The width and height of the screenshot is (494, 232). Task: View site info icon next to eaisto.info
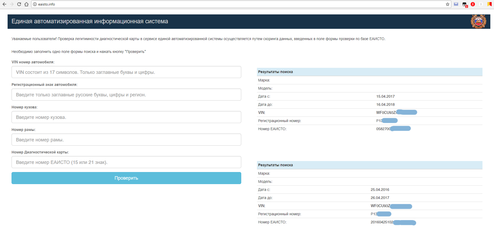pyautogui.click(x=35, y=4)
